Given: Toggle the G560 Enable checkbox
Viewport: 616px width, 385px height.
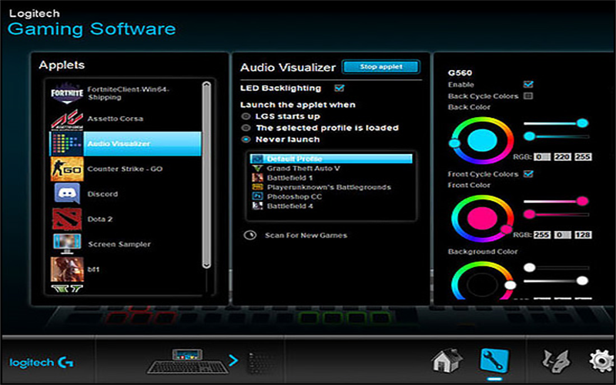Looking at the screenshot, I should (x=528, y=85).
